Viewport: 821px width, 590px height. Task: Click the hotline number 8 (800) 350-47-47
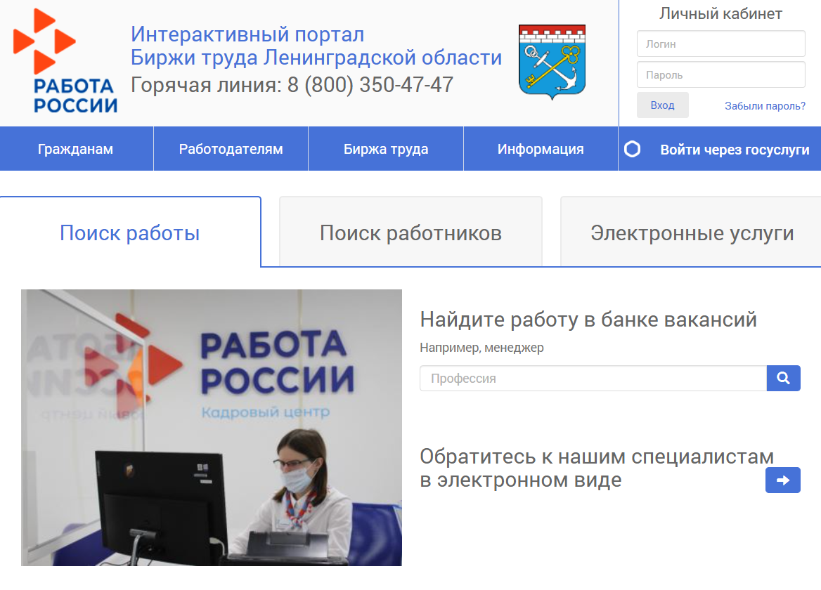[370, 85]
